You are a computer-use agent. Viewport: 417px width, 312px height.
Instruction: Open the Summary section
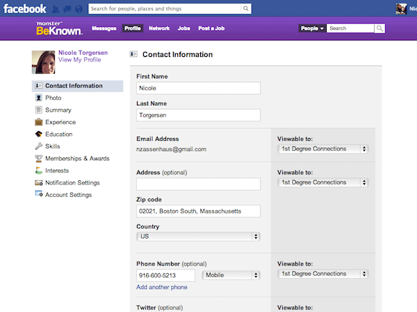tap(58, 110)
